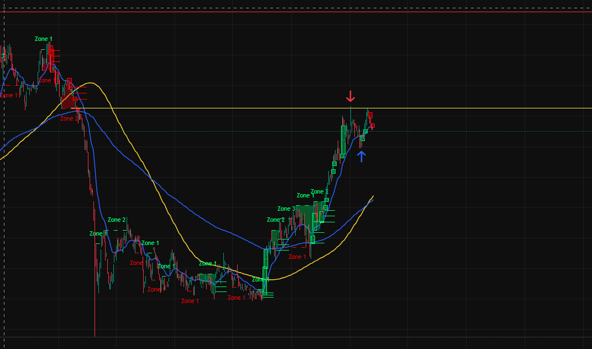Image resolution: width=592 pixels, height=349 pixels.
Task: Select the red horizontal line at chart top
Action: (x=296, y=12)
